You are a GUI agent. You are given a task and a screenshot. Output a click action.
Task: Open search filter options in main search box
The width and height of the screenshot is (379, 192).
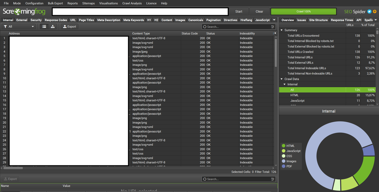(x=273, y=27)
